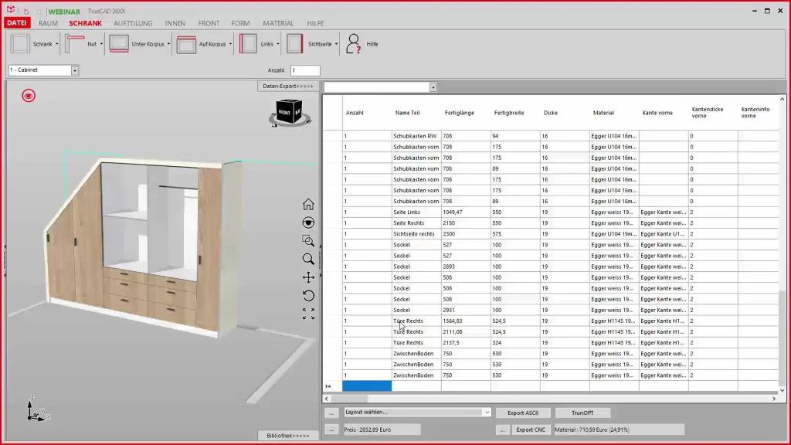Open Links dropdown arrow

pos(278,44)
